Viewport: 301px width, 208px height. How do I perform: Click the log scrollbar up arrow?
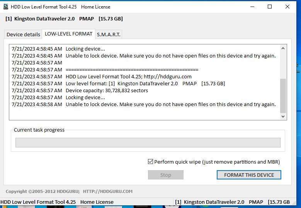click(x=283, y=48)
